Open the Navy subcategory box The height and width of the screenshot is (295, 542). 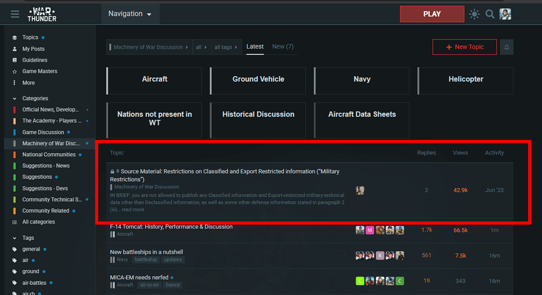362,81
